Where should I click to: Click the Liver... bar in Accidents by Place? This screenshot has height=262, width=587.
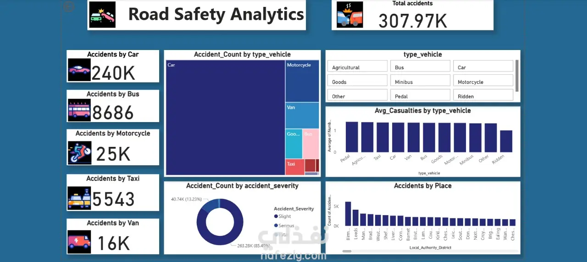coord(393,221)
